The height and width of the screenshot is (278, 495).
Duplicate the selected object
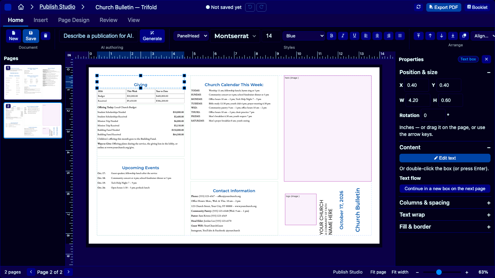pos(464,36)
